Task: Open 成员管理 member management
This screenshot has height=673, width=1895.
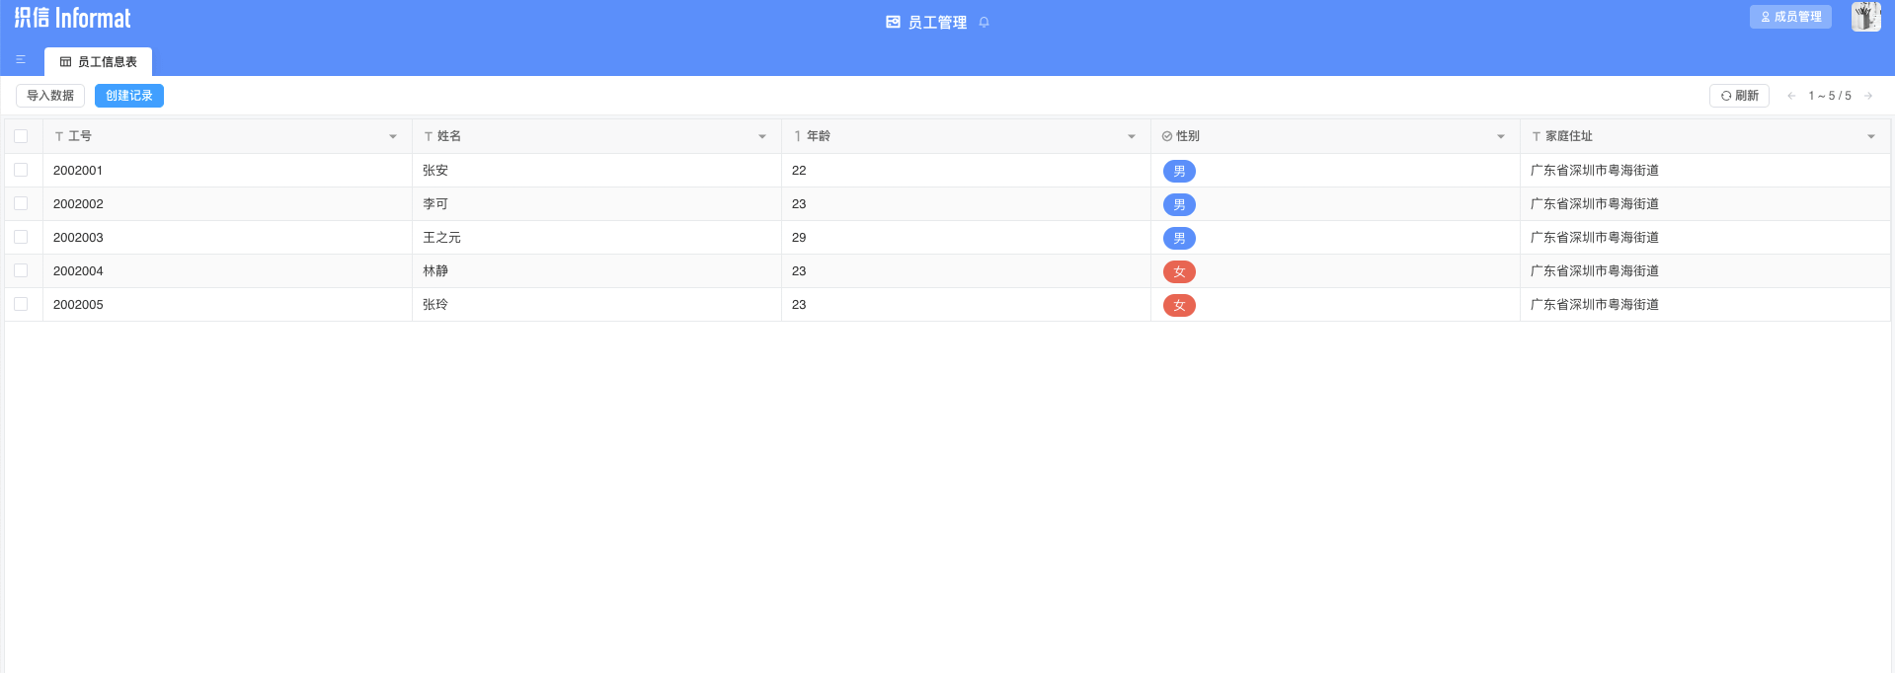Action: 1790,17
